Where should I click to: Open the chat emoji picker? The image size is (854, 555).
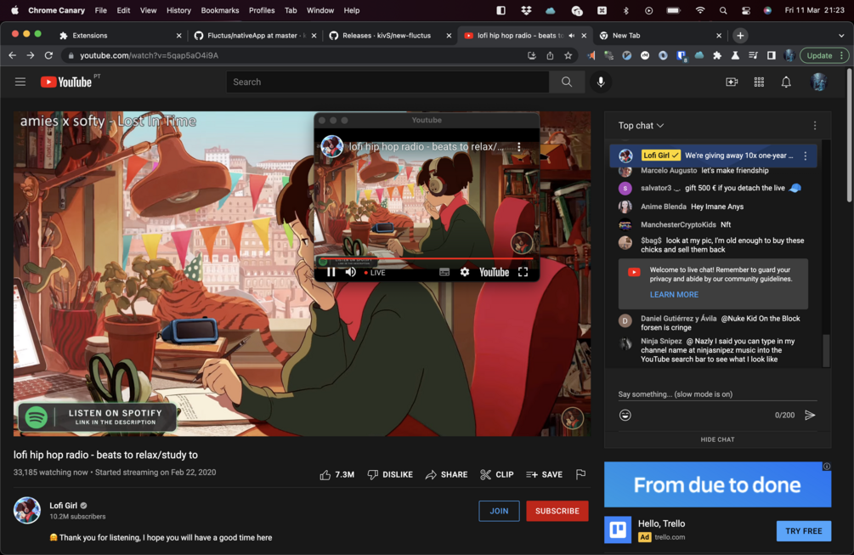625,415
